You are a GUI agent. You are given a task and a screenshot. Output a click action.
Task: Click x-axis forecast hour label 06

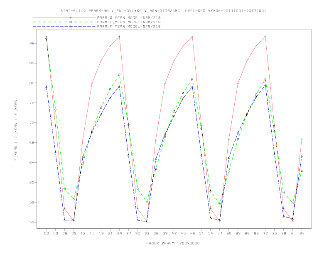pos(65,233)
